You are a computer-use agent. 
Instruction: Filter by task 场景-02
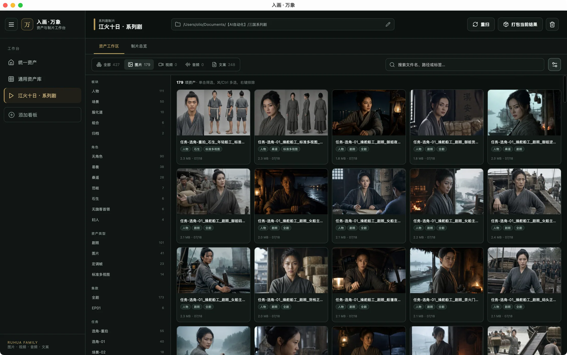128,352
